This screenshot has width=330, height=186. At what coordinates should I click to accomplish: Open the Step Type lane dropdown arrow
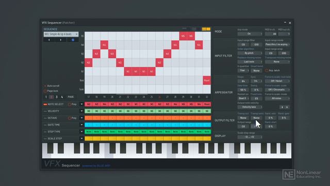click(x=81, y=132)
